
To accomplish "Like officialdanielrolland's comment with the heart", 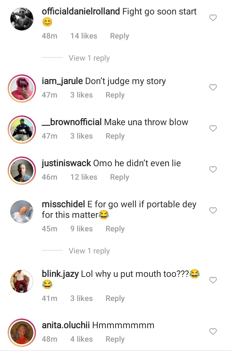I will click(213, 18).
